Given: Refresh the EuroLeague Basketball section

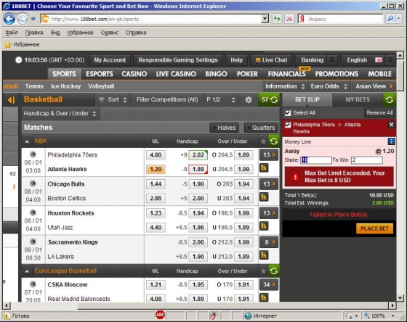Looking at the screenshot, I should tap(273, 271).
